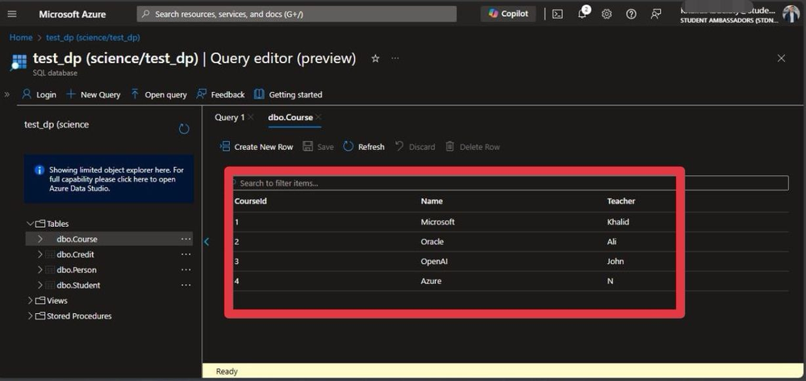Screen dimensions: 806x381
Task: Click Feedback in the query toolbar
Action: pos(220,94)
